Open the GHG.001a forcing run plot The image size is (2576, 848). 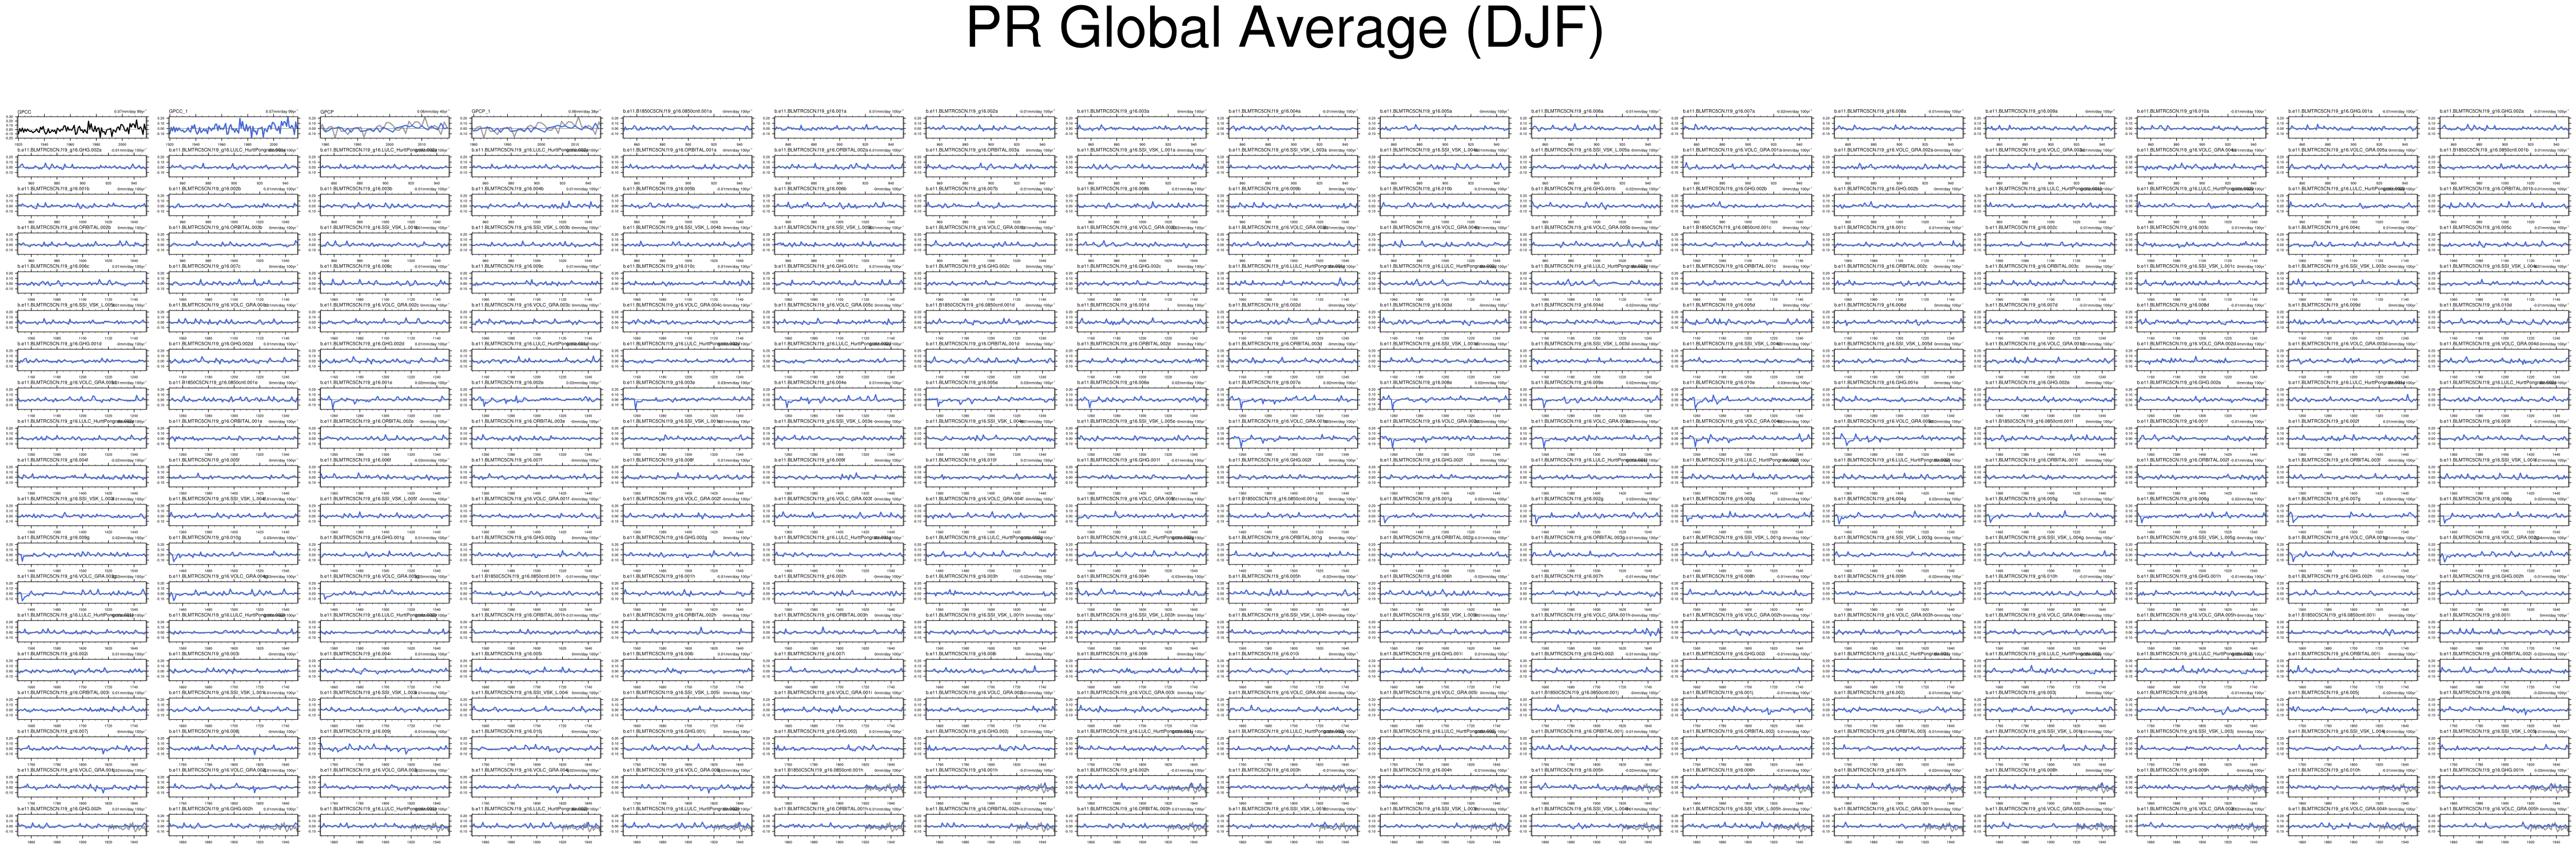click(2352, 127)
